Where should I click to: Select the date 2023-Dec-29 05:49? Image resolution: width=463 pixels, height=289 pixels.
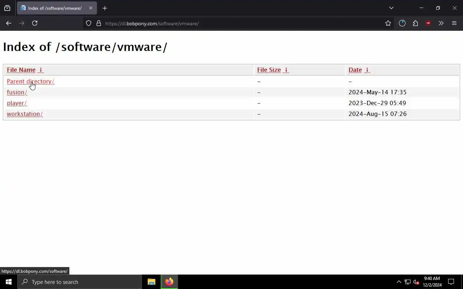377,103
